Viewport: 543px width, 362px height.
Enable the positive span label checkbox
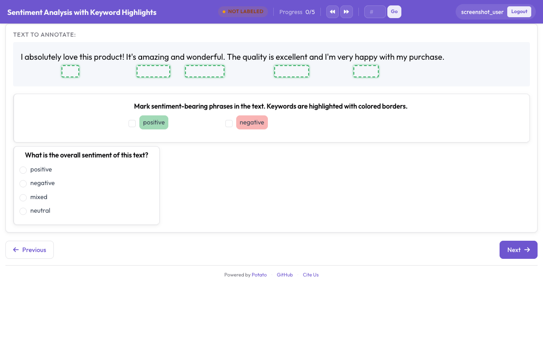click(132, 123)
